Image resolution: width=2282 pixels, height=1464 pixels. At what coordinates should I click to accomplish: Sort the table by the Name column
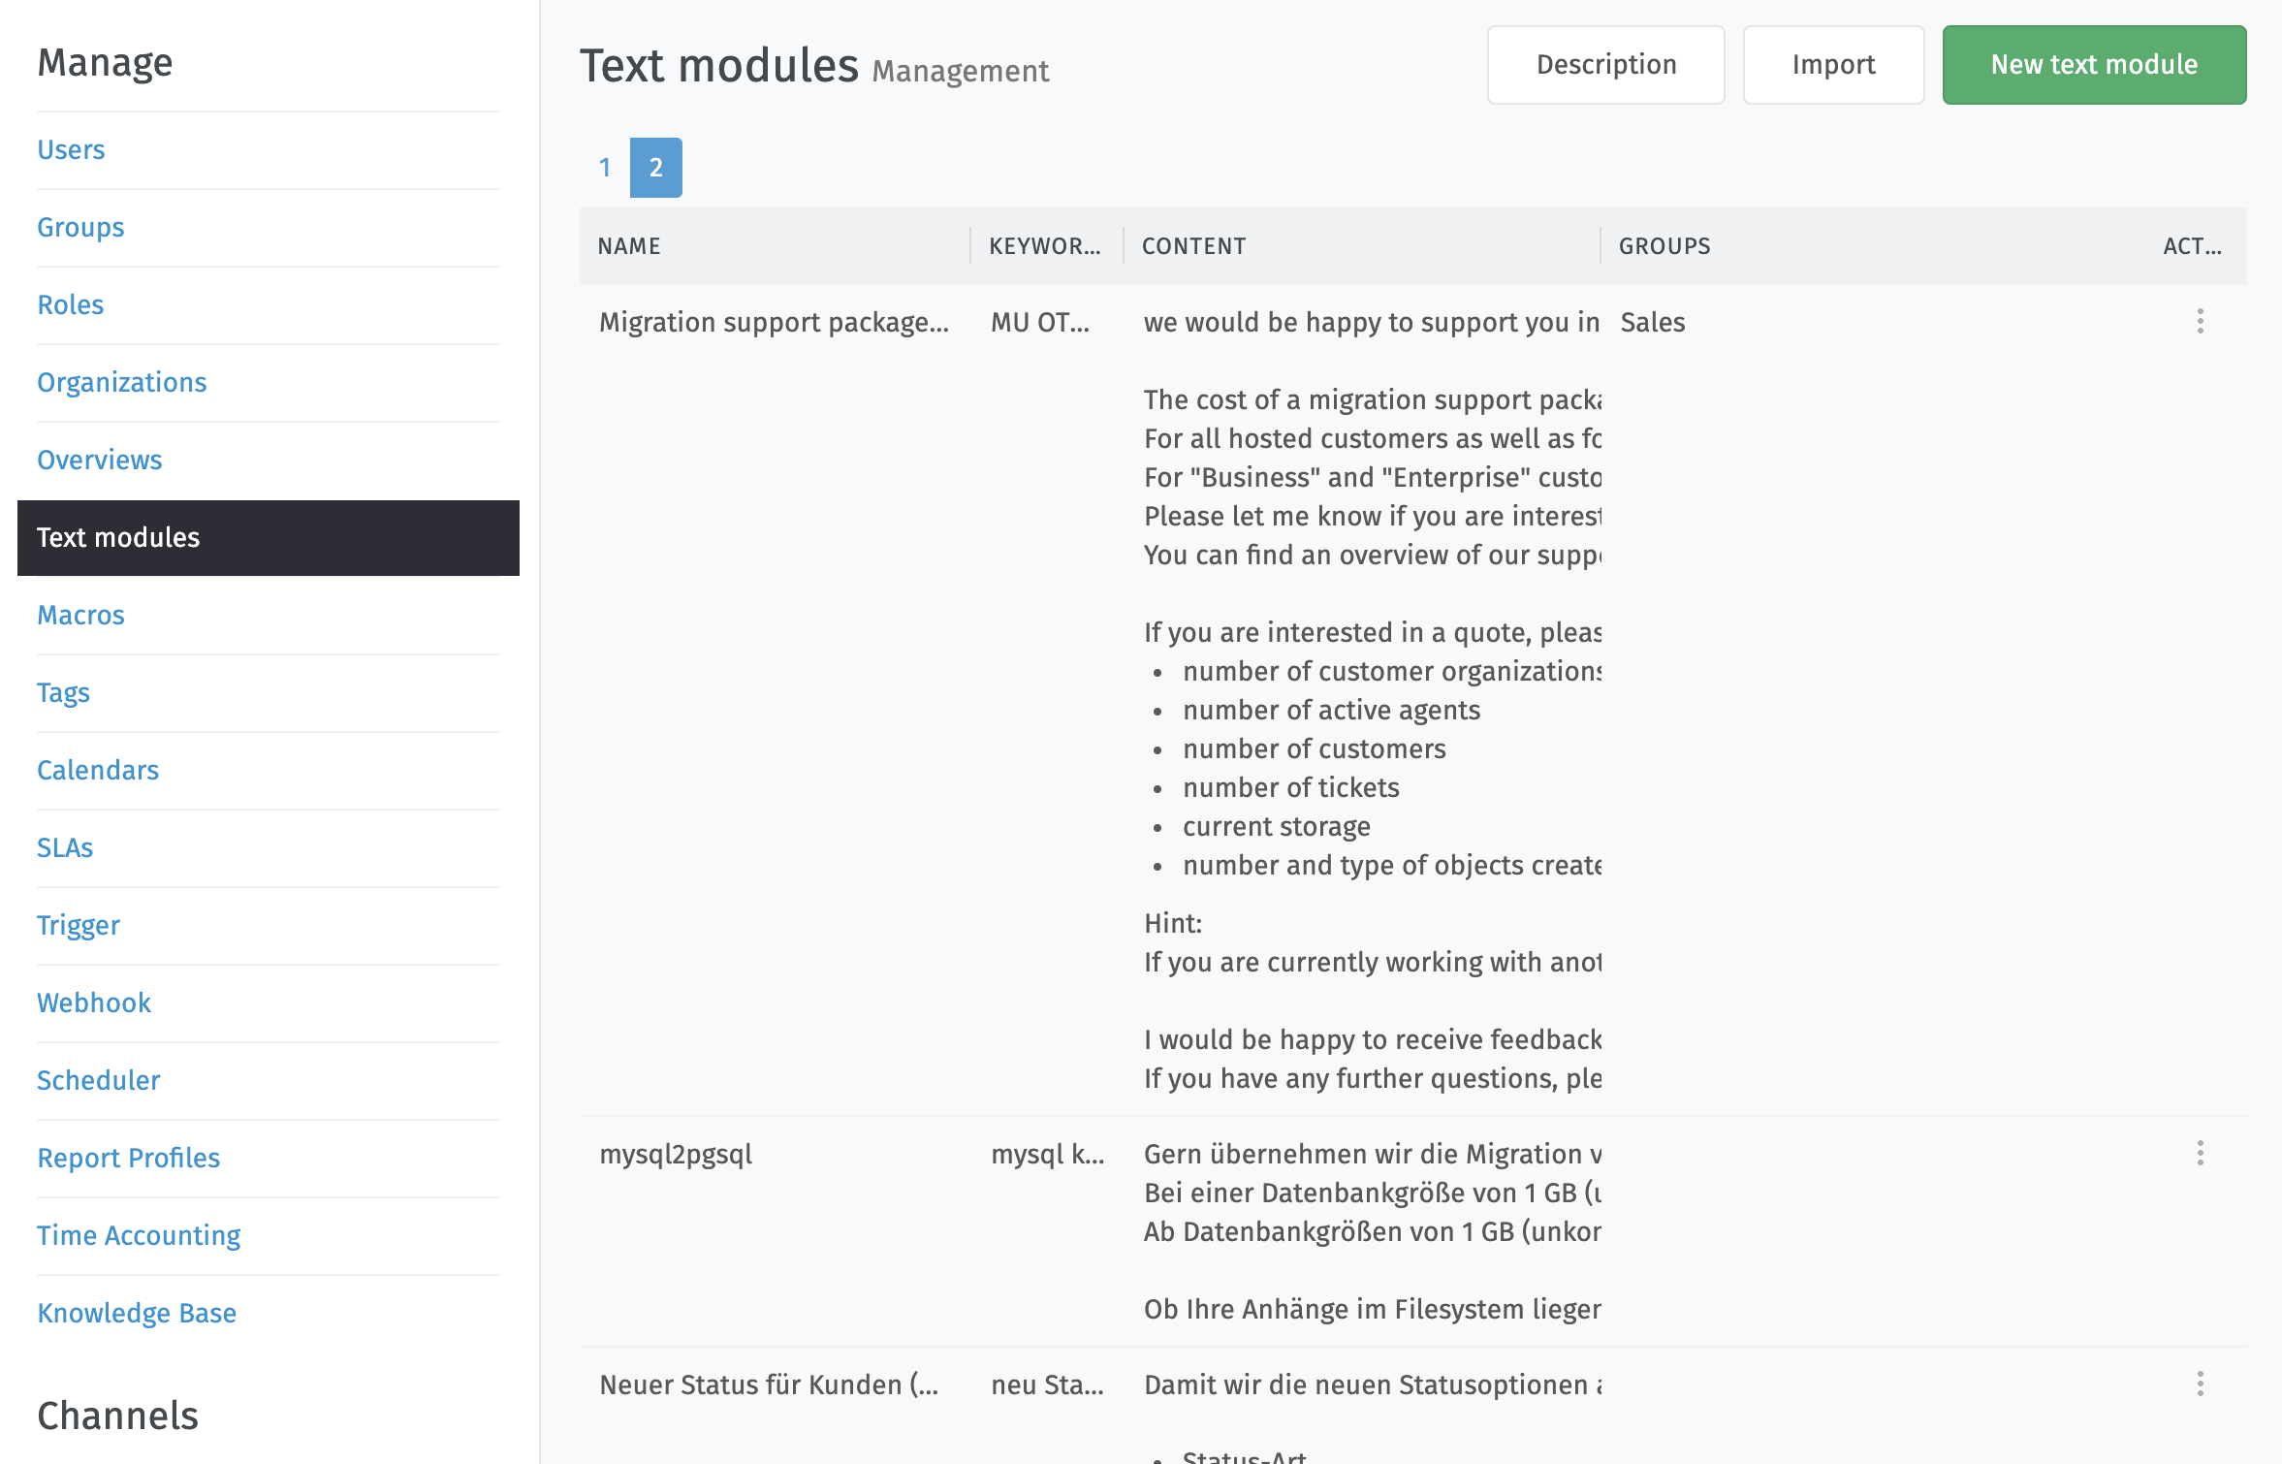(x=628, y=245)
